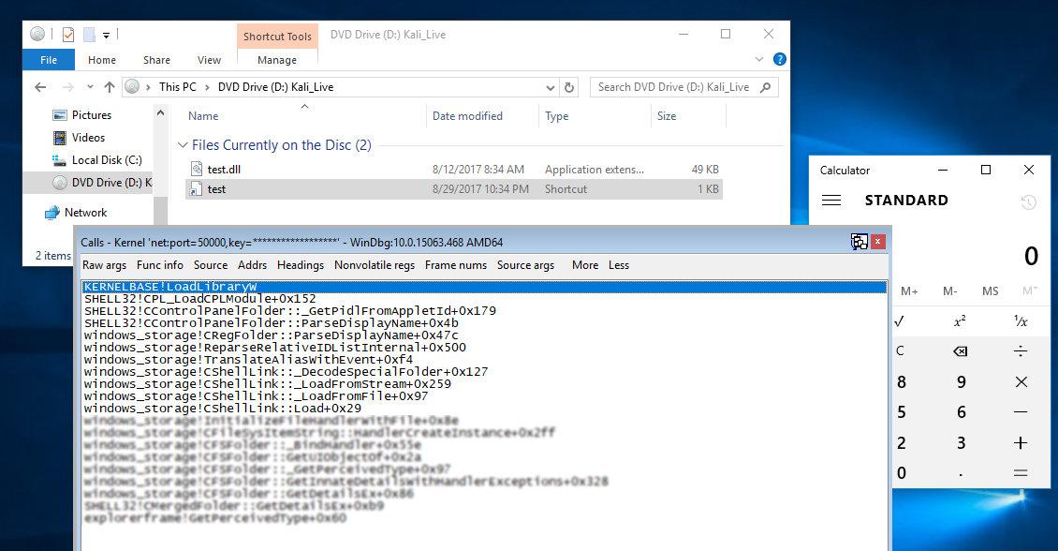
Task: Sort by the Size column header
Action: pos(667,116)
